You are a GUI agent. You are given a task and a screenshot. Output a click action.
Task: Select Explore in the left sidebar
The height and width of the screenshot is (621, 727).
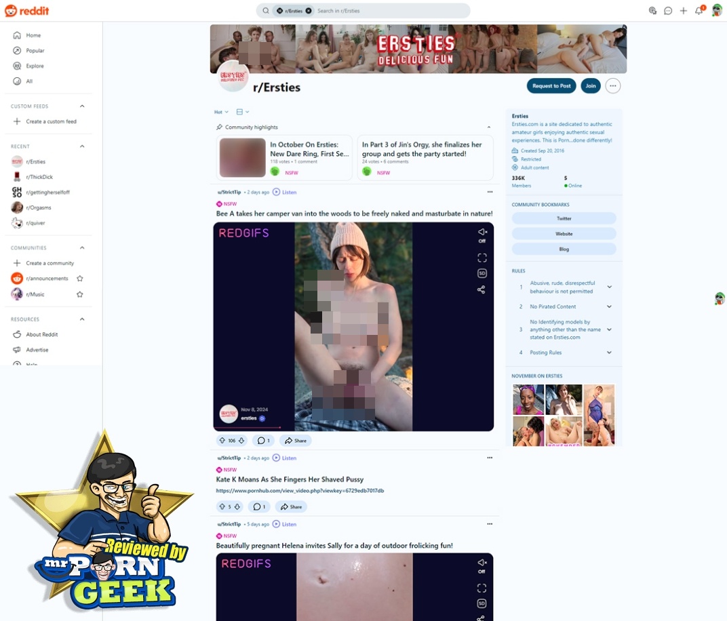pyautogui.click(x=35, y=66)
